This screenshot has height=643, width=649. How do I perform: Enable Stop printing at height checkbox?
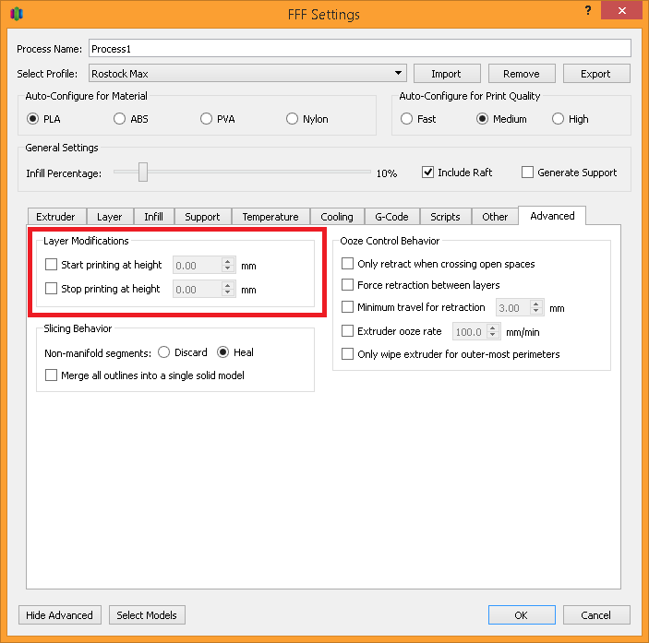click(x=52, y=289)
